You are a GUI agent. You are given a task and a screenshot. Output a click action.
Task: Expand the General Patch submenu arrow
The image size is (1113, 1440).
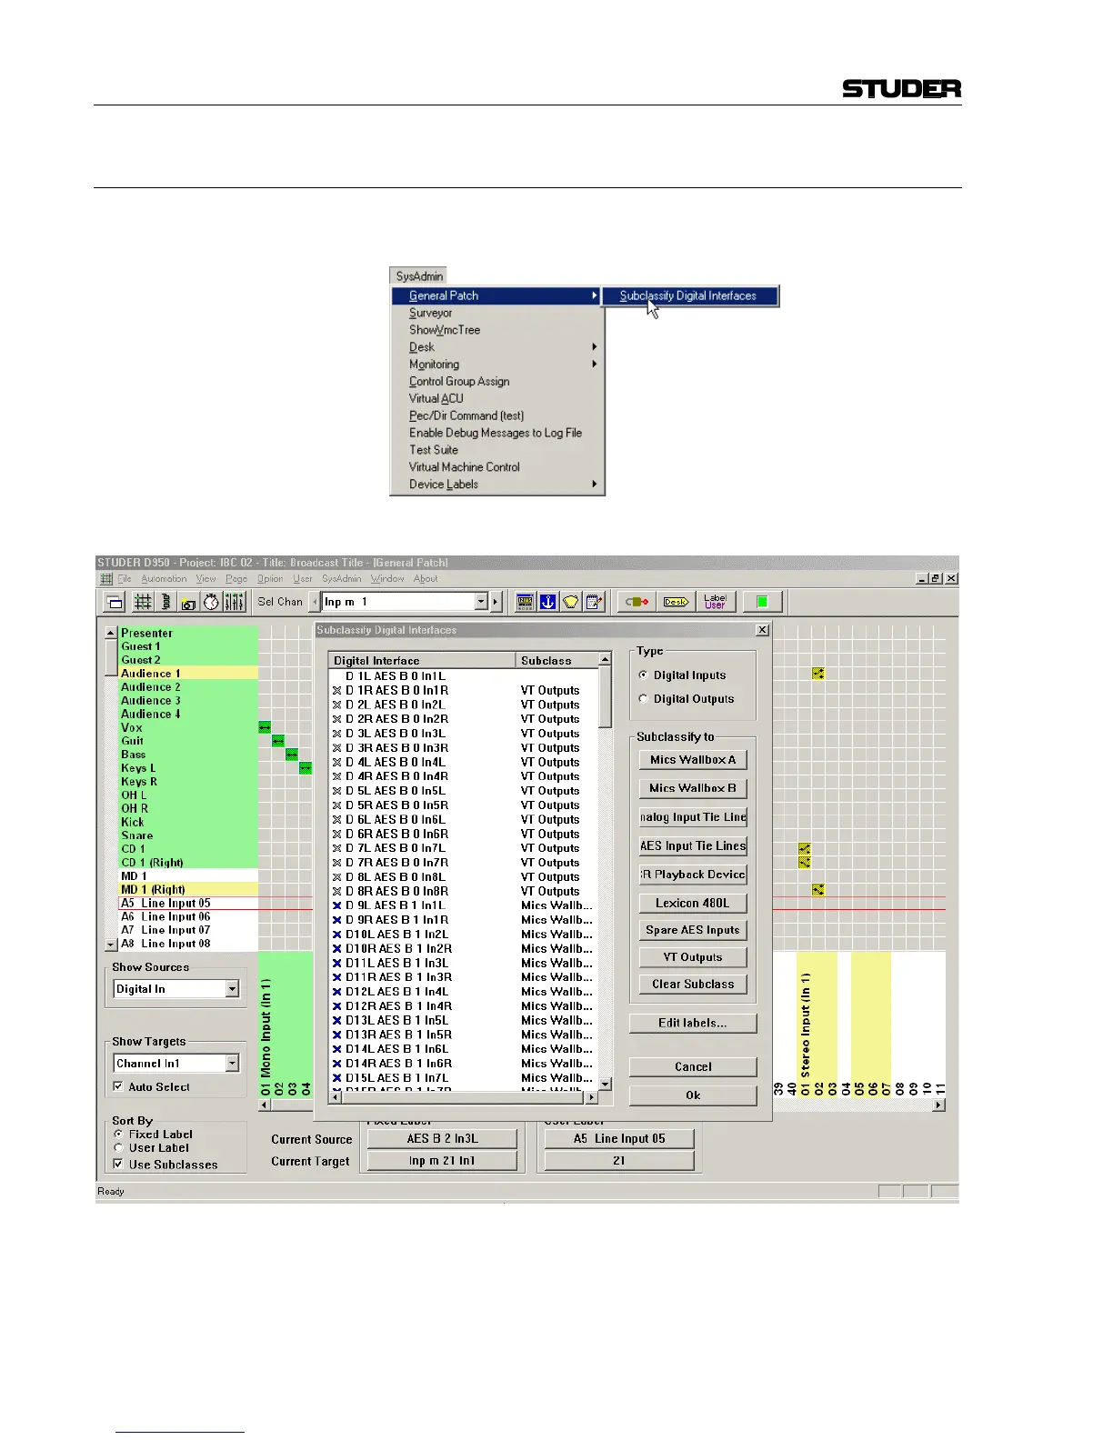click(594, 295)
